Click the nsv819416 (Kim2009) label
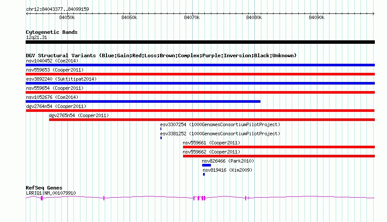This screenshot has width=387, height=222. click(x=227, y=170)
